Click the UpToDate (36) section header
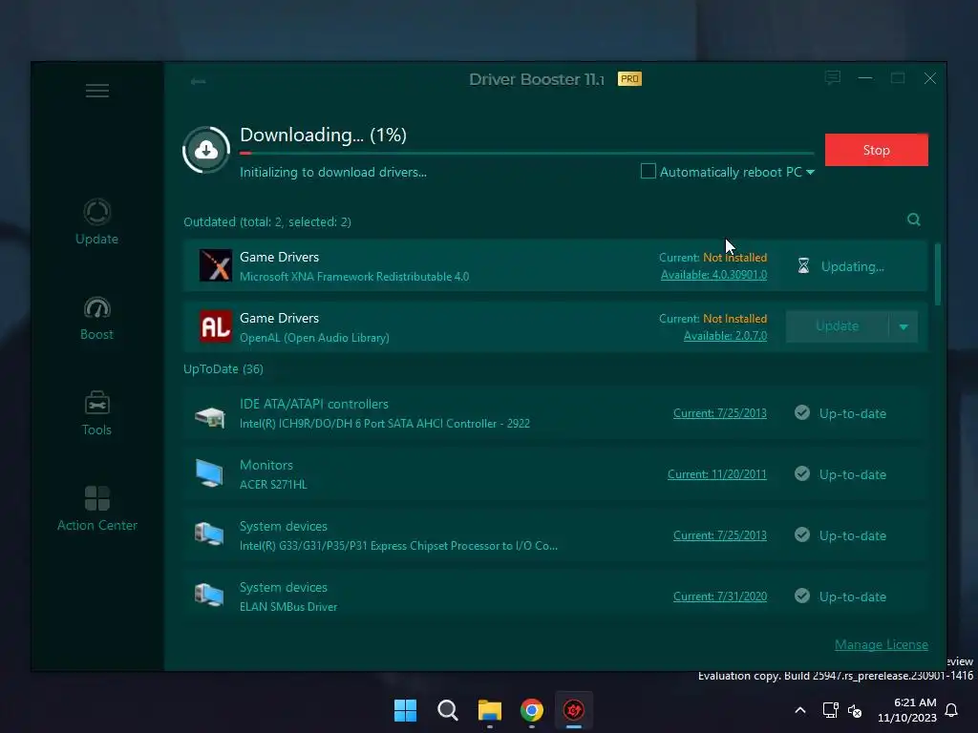This screenshot has width=978, height=733. point(223,369)
